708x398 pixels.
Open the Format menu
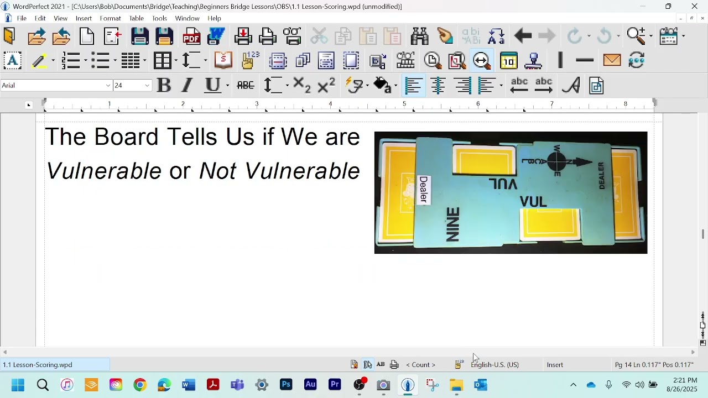(x=111, y=18)
